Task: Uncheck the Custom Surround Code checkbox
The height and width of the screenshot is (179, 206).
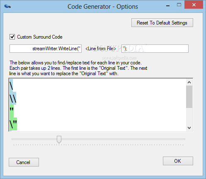Action: (12, 37)
